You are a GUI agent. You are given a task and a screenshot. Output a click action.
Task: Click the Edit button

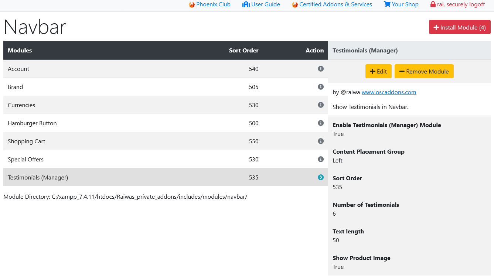[378, 72]
